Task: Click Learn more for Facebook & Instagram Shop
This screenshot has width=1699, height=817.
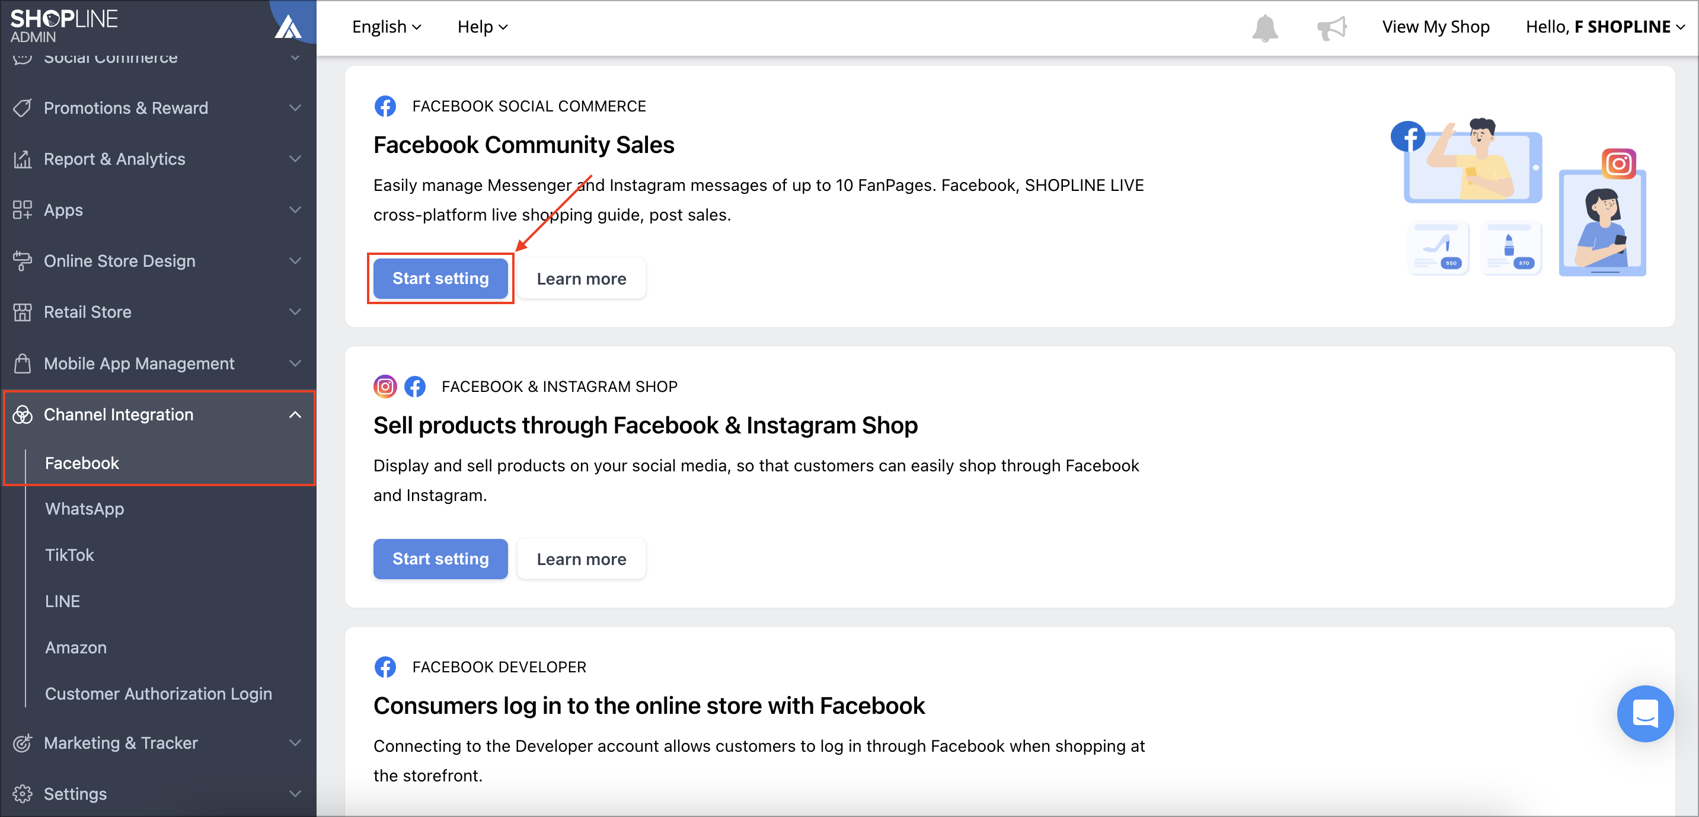Action: [581, 559]
